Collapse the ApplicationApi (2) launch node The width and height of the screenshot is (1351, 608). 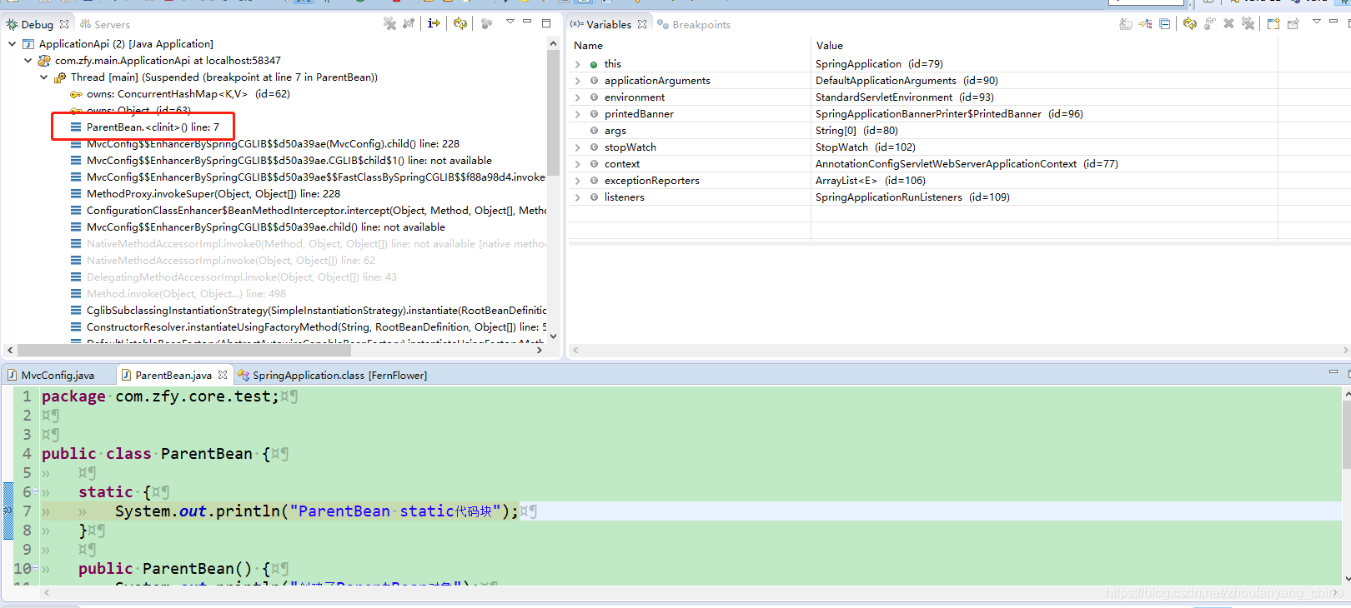12,43
